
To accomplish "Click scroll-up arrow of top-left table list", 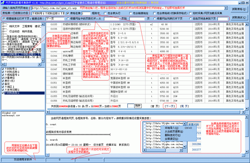I will pos(43,24).
